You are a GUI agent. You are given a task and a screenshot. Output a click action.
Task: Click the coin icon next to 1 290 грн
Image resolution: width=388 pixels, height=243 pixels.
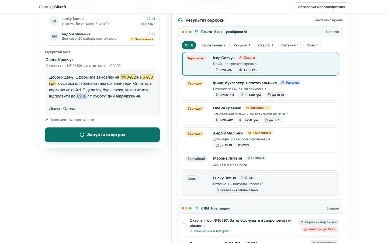coord(240,70)
